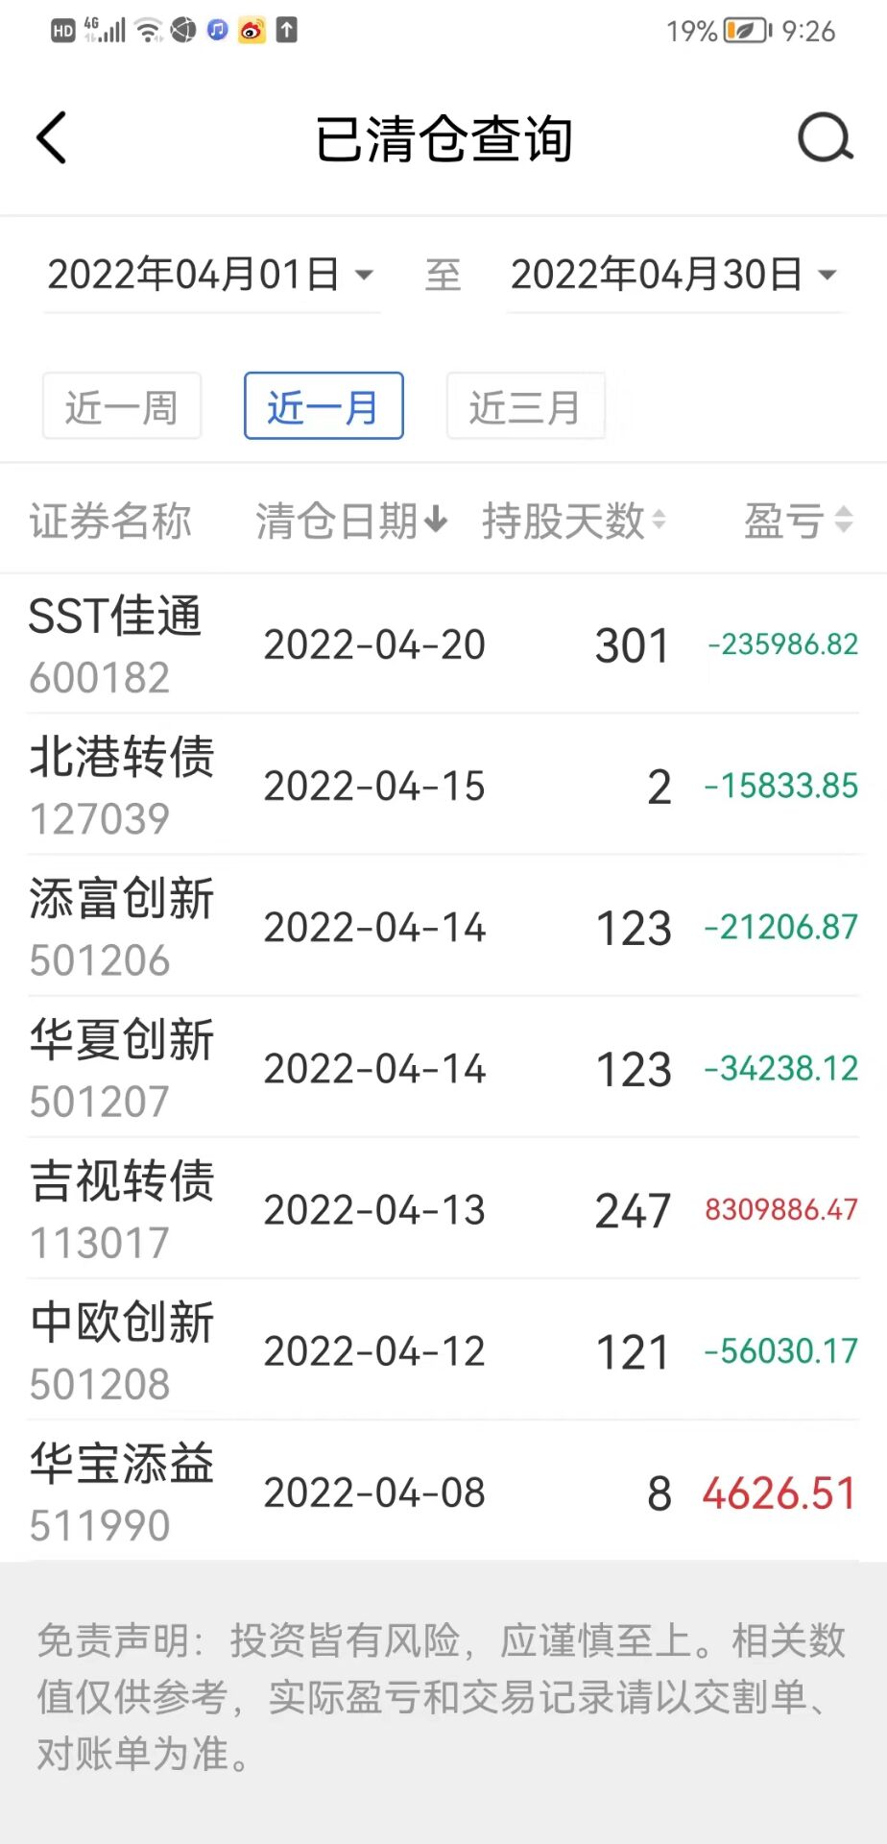Select the 近一月 filter
Image resolution: width=887 pixels, height=1844 pixels.
(324, 406)
